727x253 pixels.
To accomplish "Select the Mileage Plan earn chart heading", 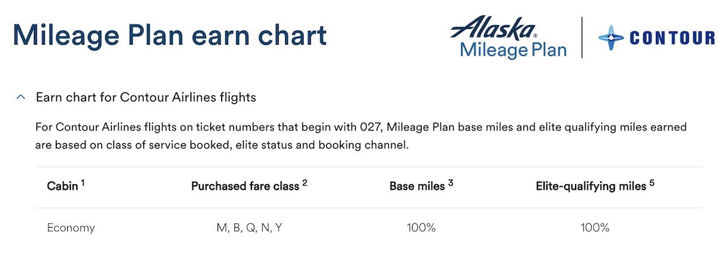I will pos(170,36).
